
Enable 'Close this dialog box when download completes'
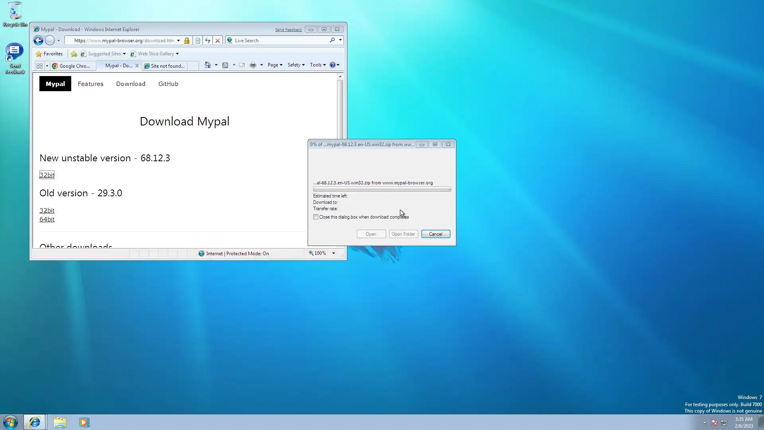coord(316,217)
